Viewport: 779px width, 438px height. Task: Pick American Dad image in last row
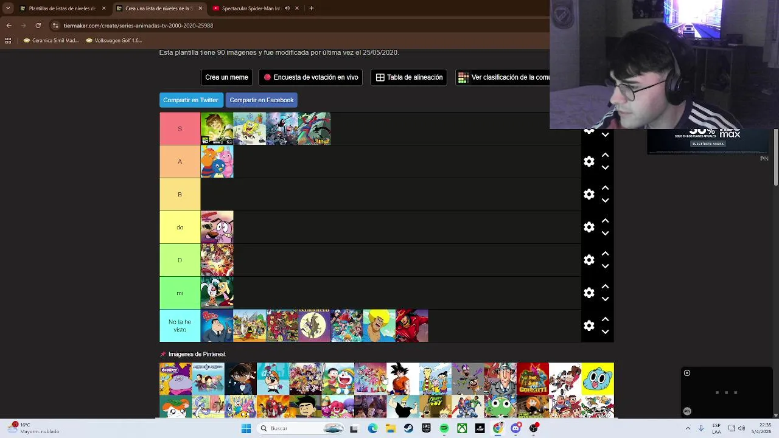[217, 325]
